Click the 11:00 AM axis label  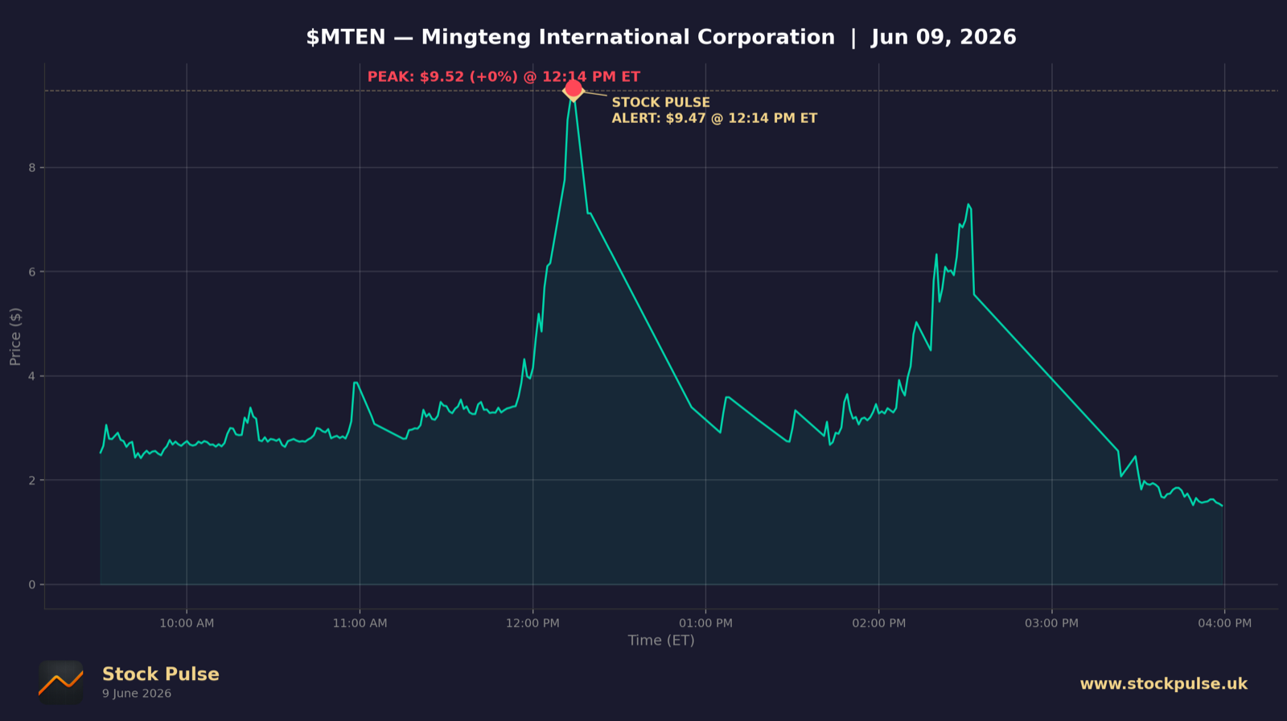(360, 623)
